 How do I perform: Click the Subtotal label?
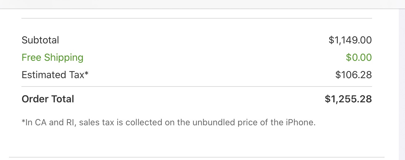click(40, 40)
